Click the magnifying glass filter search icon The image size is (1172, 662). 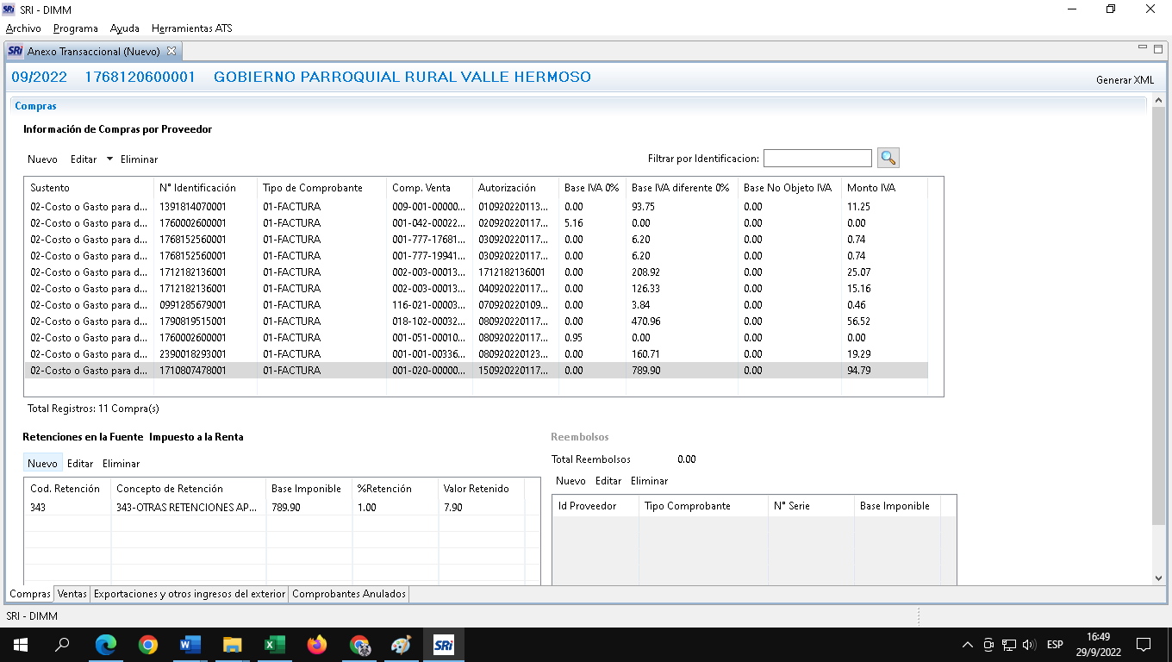click(888, 158)
